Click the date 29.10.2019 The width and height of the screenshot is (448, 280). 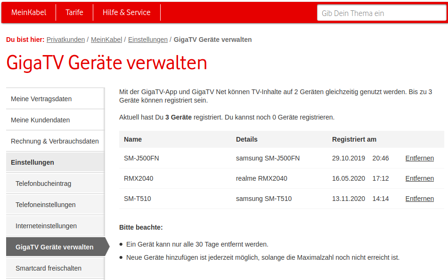(x=349, y=158)
